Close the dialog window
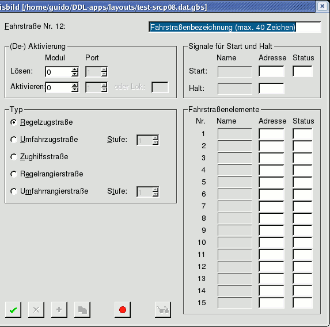This screenshot has height=327, width=330. click(x=322, y=6)
